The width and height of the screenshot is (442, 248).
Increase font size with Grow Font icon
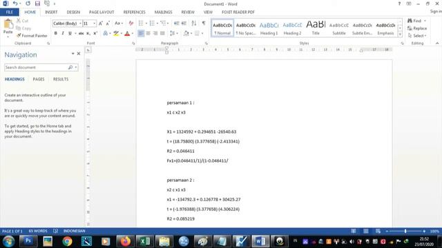tap(101, 23)
